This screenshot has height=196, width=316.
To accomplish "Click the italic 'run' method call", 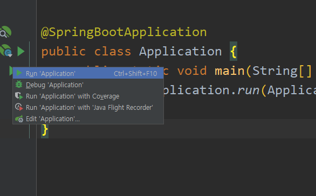I will [x=248, y=90].
